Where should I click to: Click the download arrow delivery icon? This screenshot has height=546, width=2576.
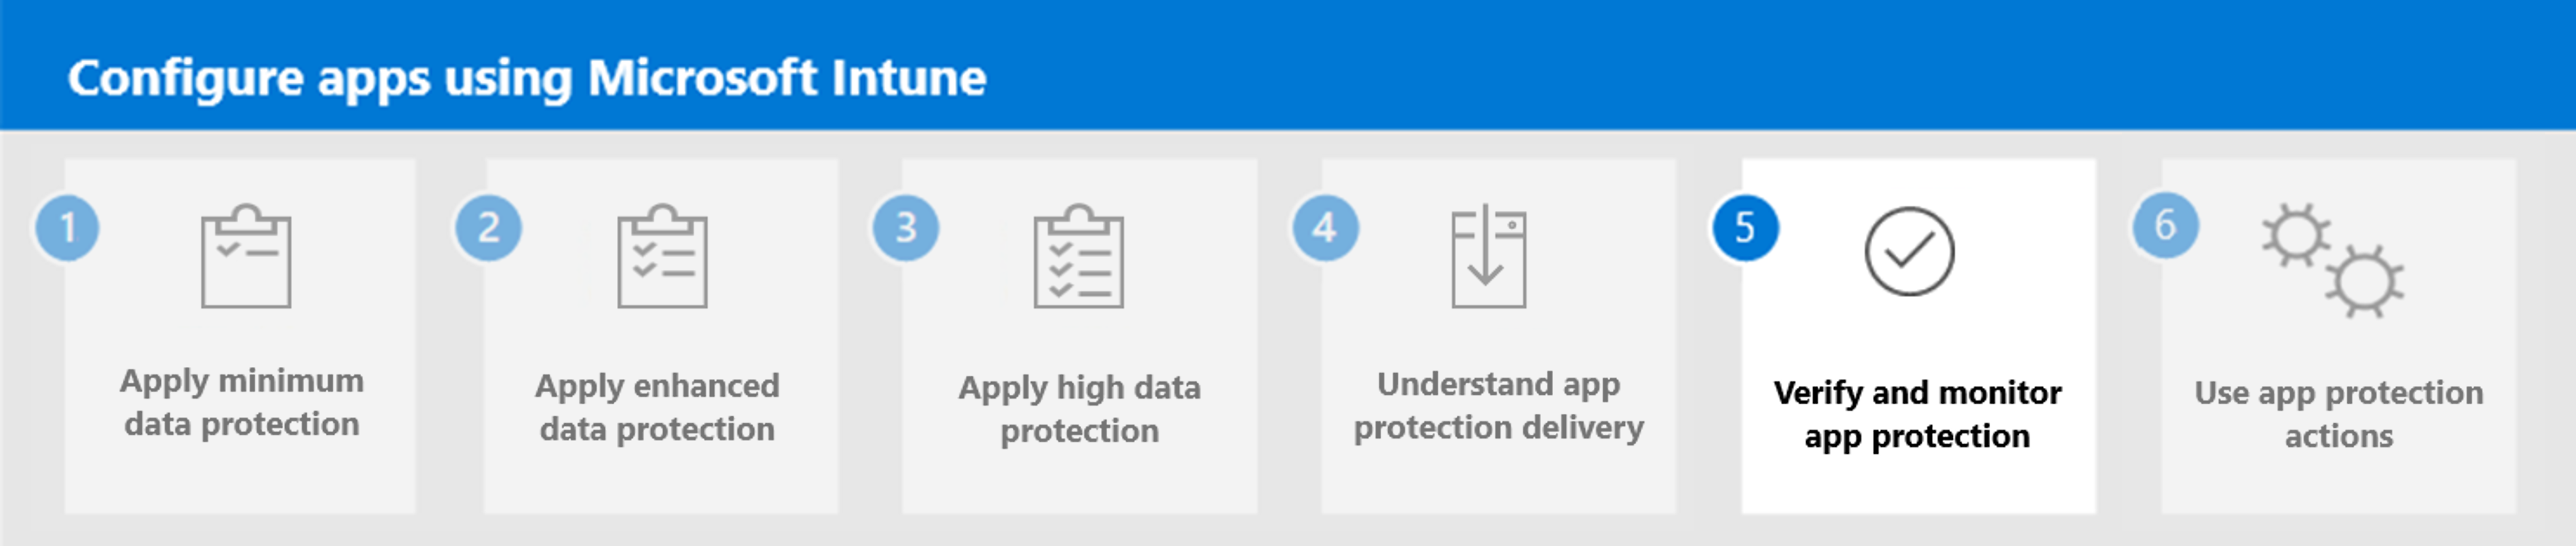(1488, 257)
